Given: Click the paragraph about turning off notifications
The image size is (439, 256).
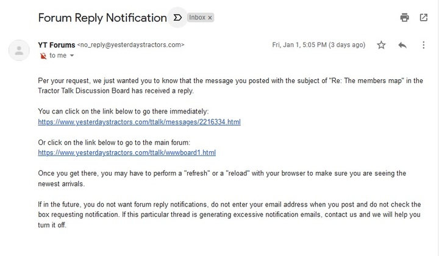Looking at the screenshot, I should point(229,215).
